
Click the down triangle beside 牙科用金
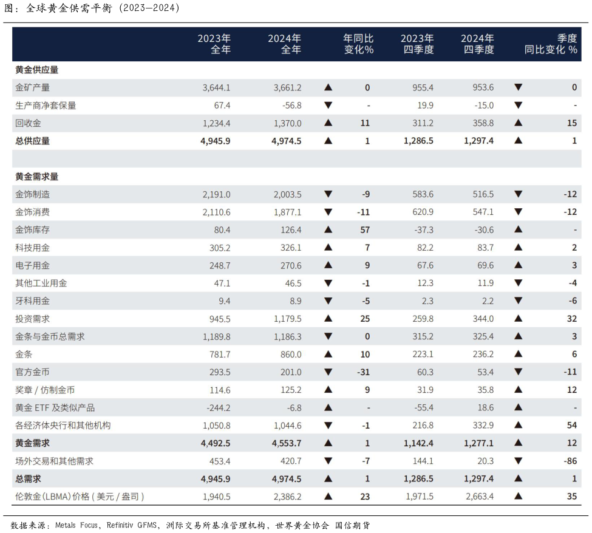click(328, 300)
